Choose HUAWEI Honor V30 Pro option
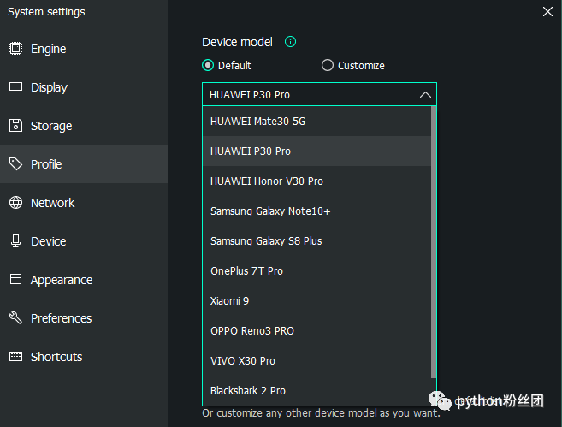Viewport: 562px width, 427px height. coord(316,181)
